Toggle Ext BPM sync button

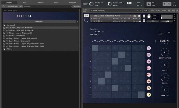click(129, 3)
